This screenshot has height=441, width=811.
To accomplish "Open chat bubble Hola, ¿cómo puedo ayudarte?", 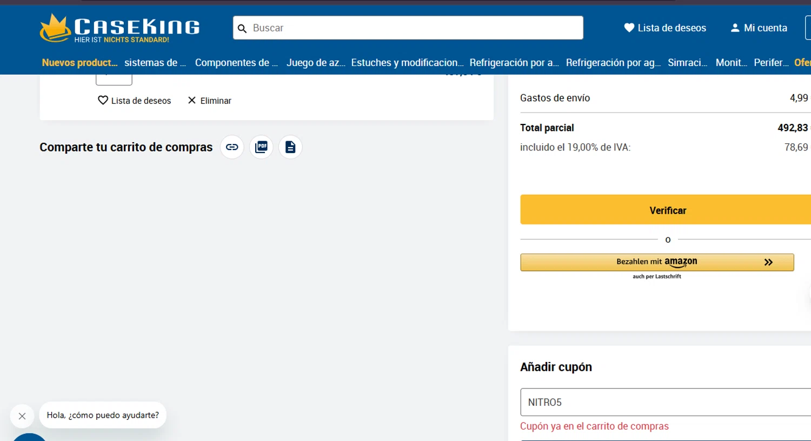I will point(103,415).
